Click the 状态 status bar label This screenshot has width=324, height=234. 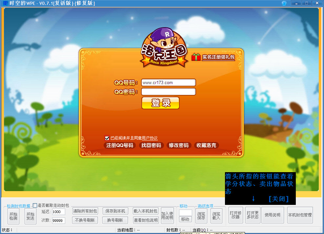[x=7, y=230]
